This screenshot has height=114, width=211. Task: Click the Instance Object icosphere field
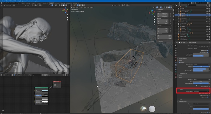click(201, 91)
